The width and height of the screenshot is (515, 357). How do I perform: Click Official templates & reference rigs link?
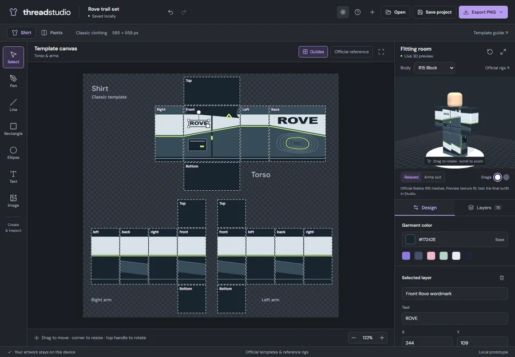(x=277, y=352)
